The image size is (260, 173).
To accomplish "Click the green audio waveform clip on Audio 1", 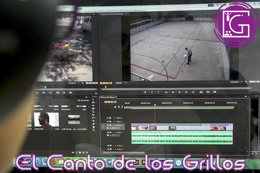I will point(182,138).
